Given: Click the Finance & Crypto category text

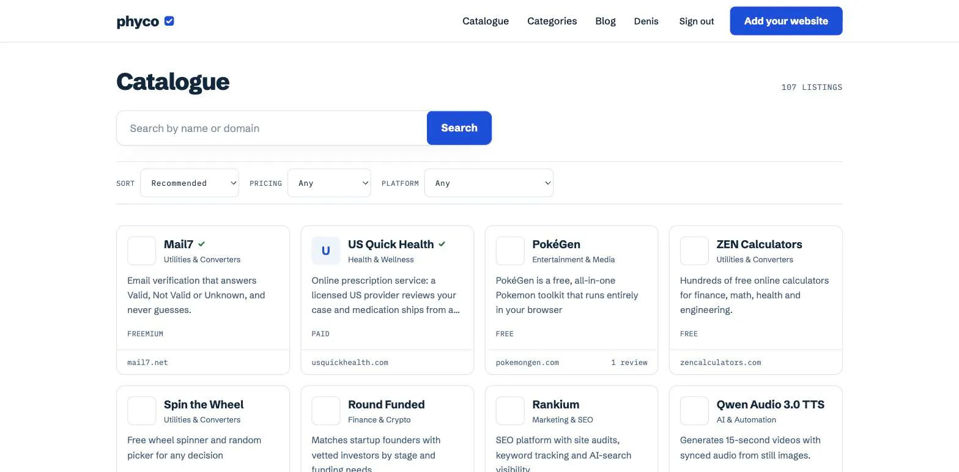Looking at the screenshot, I should coord(379,420).
